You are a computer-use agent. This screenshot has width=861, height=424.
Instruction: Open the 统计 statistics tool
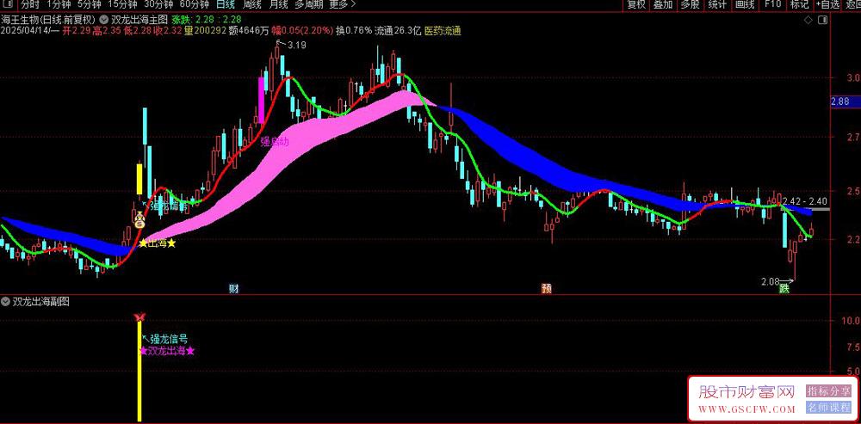pos(717,5)
